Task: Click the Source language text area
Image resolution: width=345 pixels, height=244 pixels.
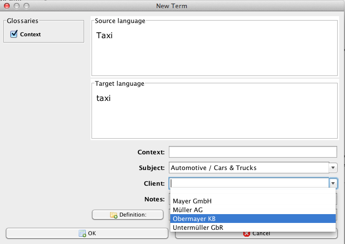Action: [x=214, y=49]
